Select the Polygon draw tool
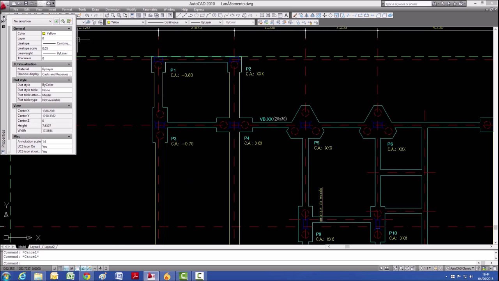The height and width of the screenshot is (281, 499). tap(196, 15)
